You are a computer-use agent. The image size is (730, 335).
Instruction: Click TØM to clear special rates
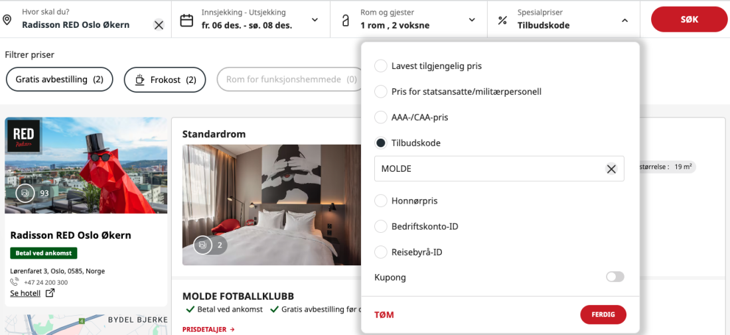coord(384,315)
